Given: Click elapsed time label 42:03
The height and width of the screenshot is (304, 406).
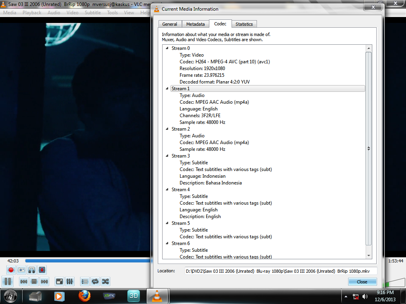Looking at the screenshot, I should coord(13,261).
